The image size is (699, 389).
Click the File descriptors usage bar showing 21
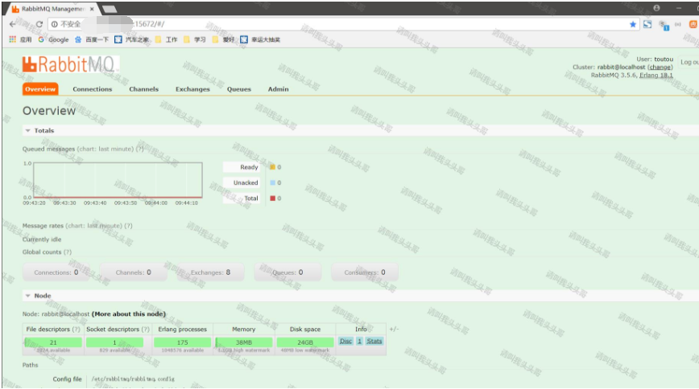click(53, 342)
